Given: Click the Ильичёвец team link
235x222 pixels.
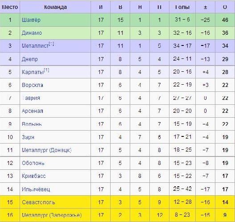Looking at the screenshot, I should click(36, 189).
